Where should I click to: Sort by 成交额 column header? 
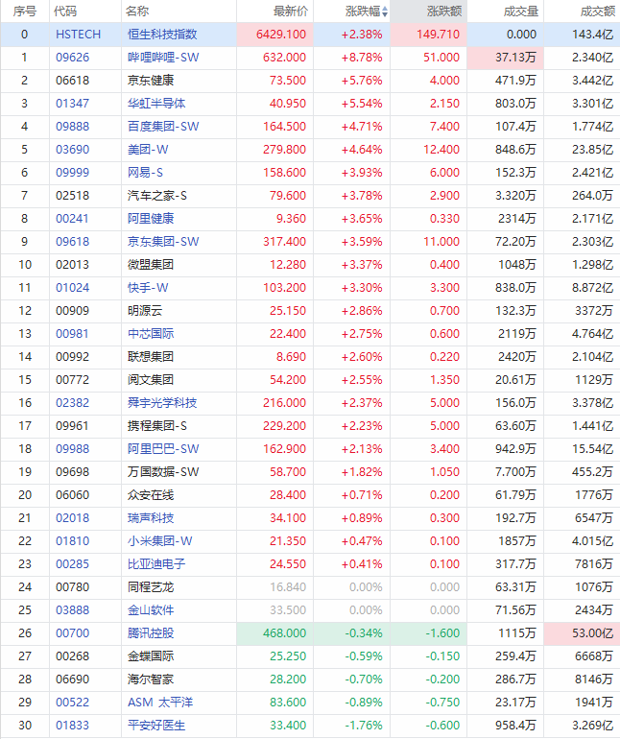(x=598, y=12)
